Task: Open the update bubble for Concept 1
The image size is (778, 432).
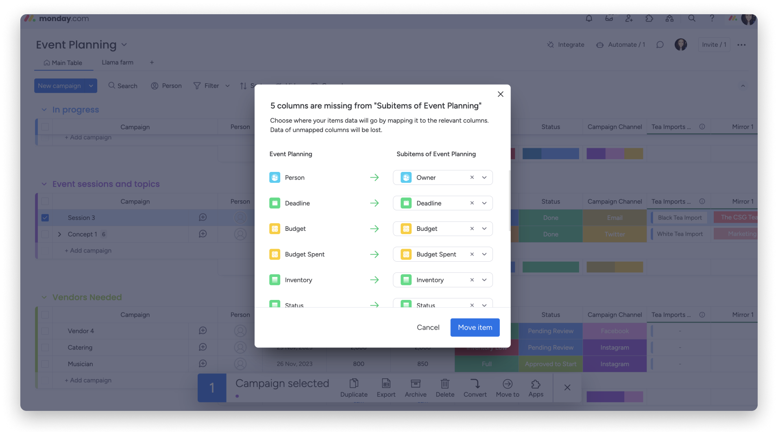Action: tap(203, 234)
